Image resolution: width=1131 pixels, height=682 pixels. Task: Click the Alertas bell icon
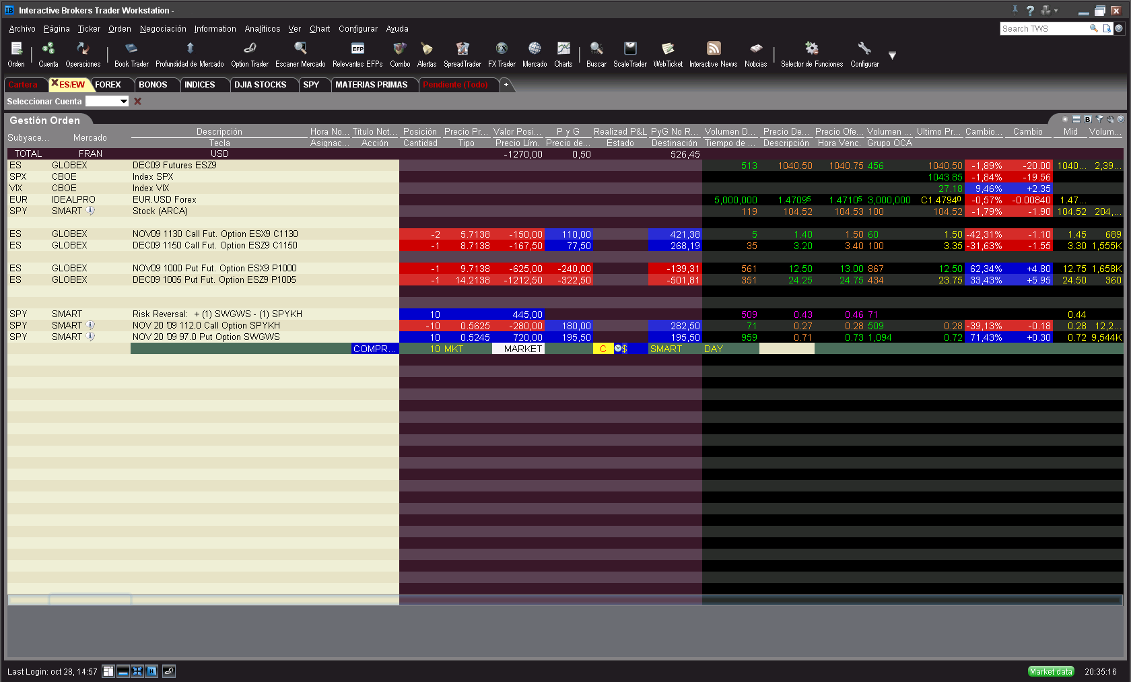point(426,54)
